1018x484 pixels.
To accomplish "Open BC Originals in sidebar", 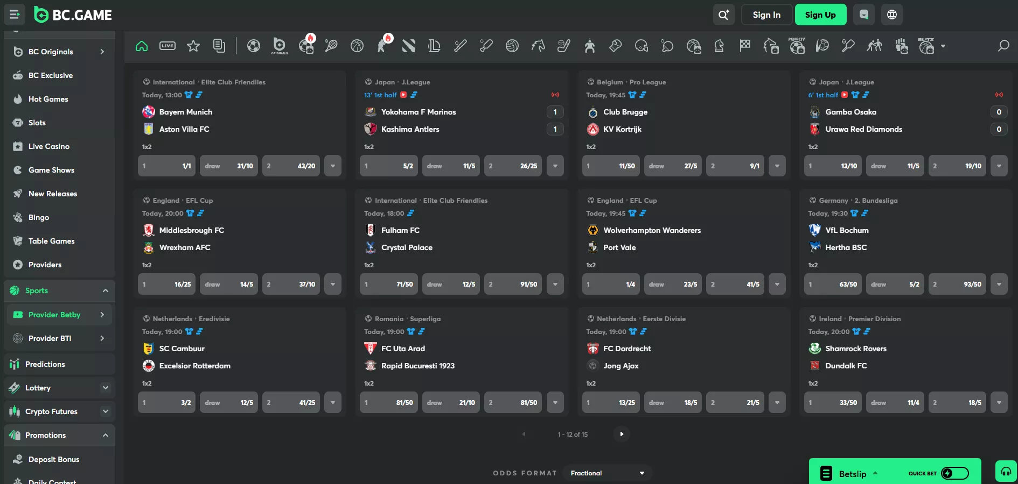I will [59, 52].
